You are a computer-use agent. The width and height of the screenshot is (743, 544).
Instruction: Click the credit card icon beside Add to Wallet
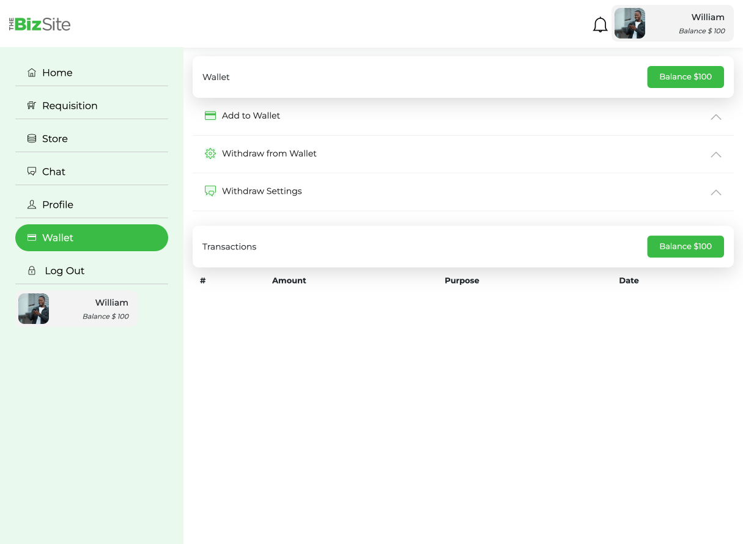click(x=210, y=116)
